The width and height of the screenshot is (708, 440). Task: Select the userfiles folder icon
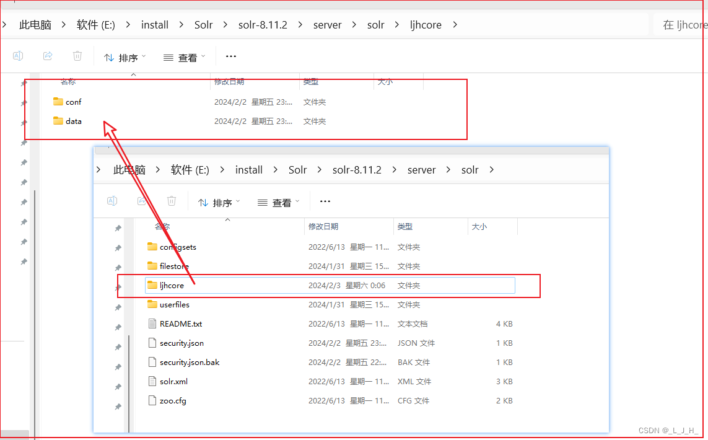pyautogui.click(x=152, y=304)
